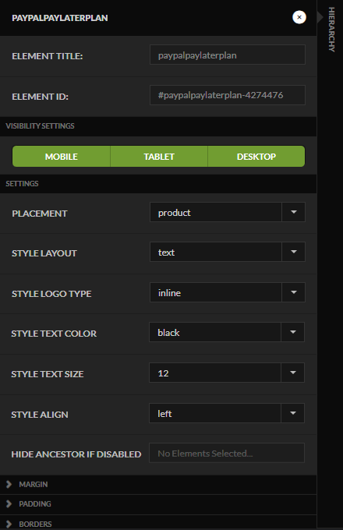Image resolution: width=343 pixels, height=530 pixels.
Task: Open the Style Logo Type dropdown arrow
Action: 293,292
